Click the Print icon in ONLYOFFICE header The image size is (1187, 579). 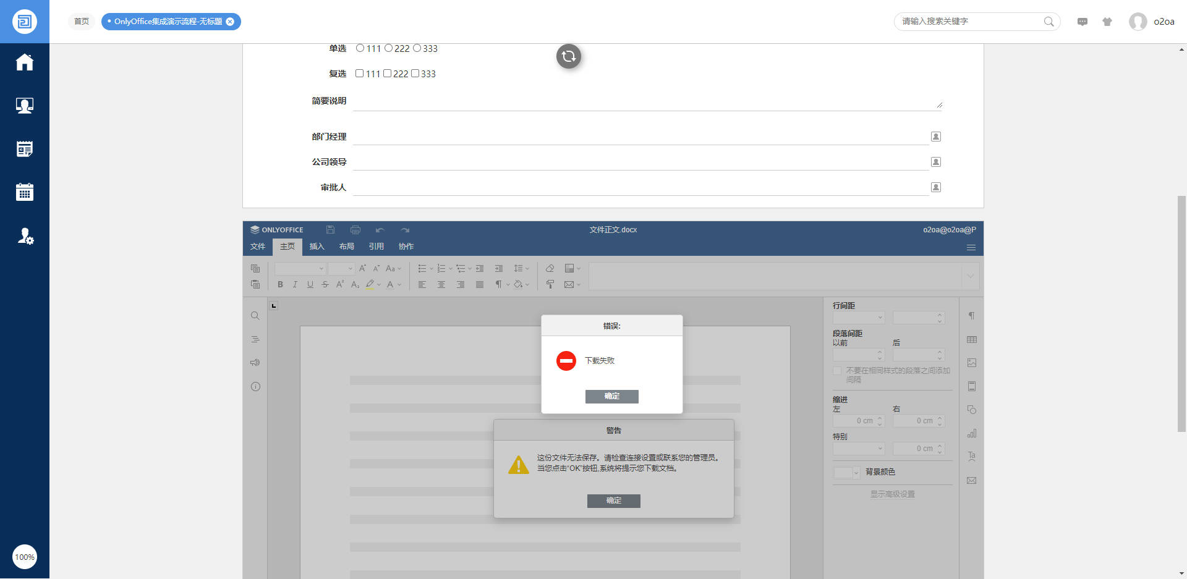pyautogui.click(x=355, y=230)
